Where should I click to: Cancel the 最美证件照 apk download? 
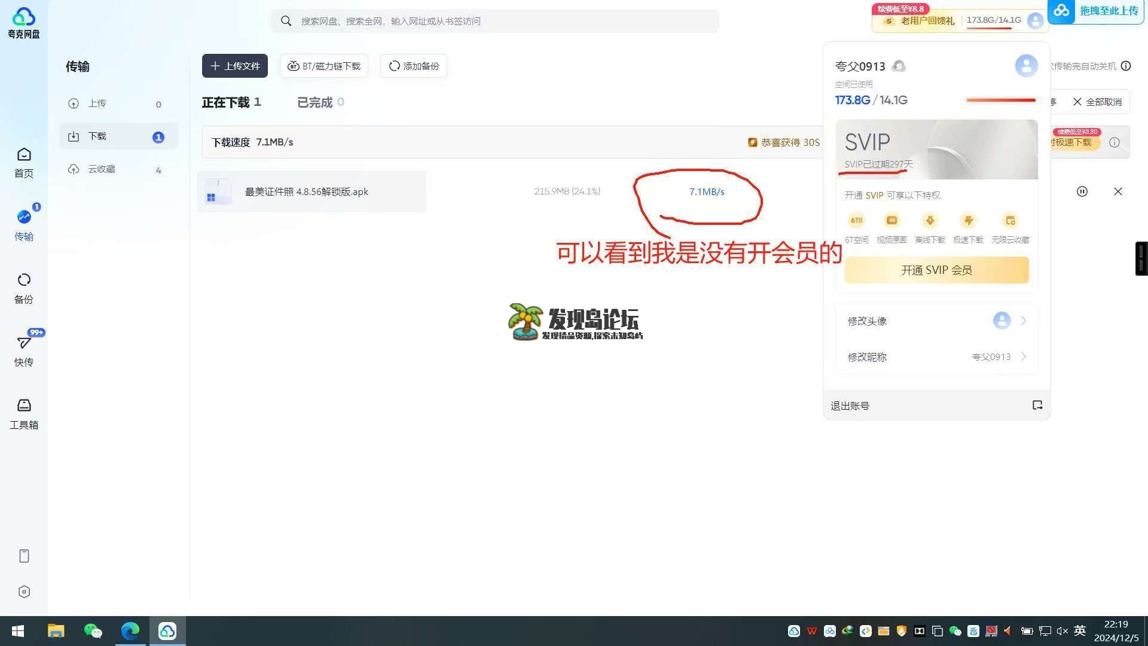(x=1118, y=191)
